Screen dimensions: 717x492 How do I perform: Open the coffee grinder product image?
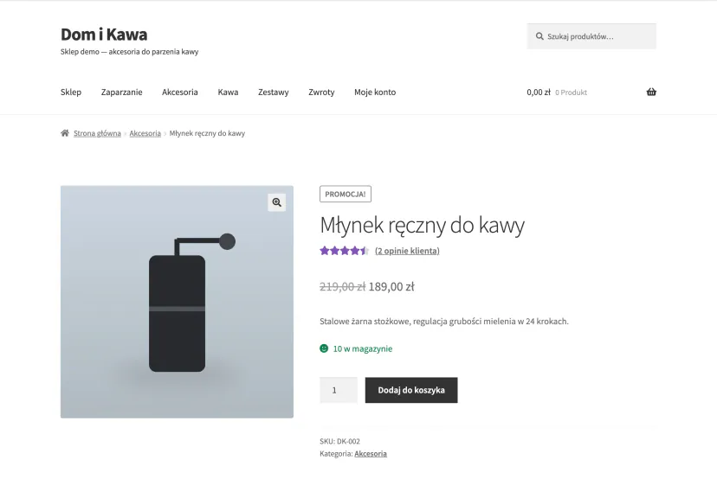(177, 302)
